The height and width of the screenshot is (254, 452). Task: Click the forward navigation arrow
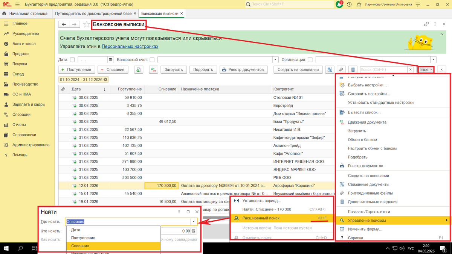point(74,24)
